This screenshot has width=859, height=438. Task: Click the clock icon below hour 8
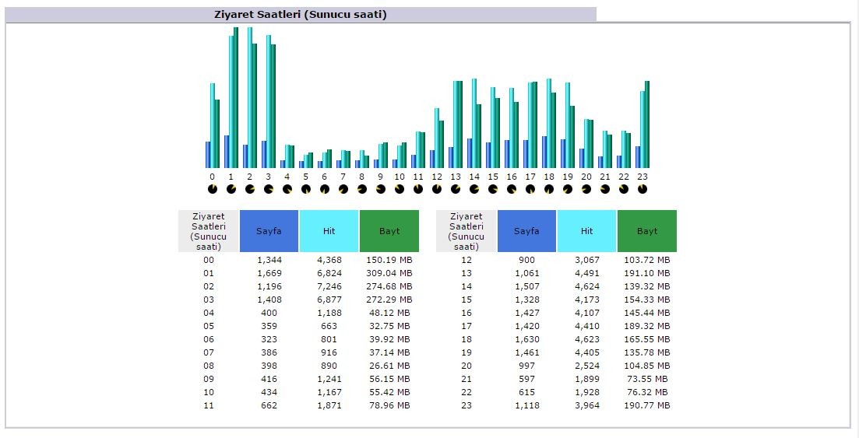click(361, 189)
